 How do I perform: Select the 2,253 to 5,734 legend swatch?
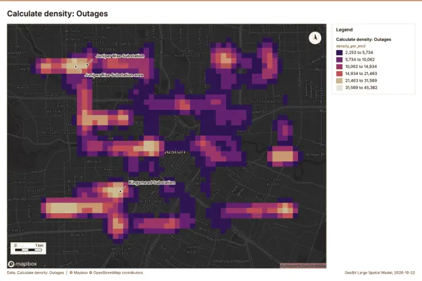[x=340, y=53]
